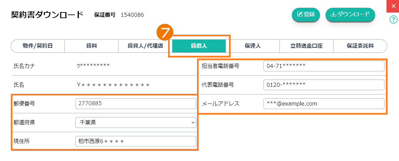399x161 pixels.
Task: Click the help question mark icon
Action: (x=393, y=19)
